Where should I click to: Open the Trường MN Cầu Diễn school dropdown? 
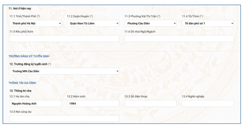(64, 71)
